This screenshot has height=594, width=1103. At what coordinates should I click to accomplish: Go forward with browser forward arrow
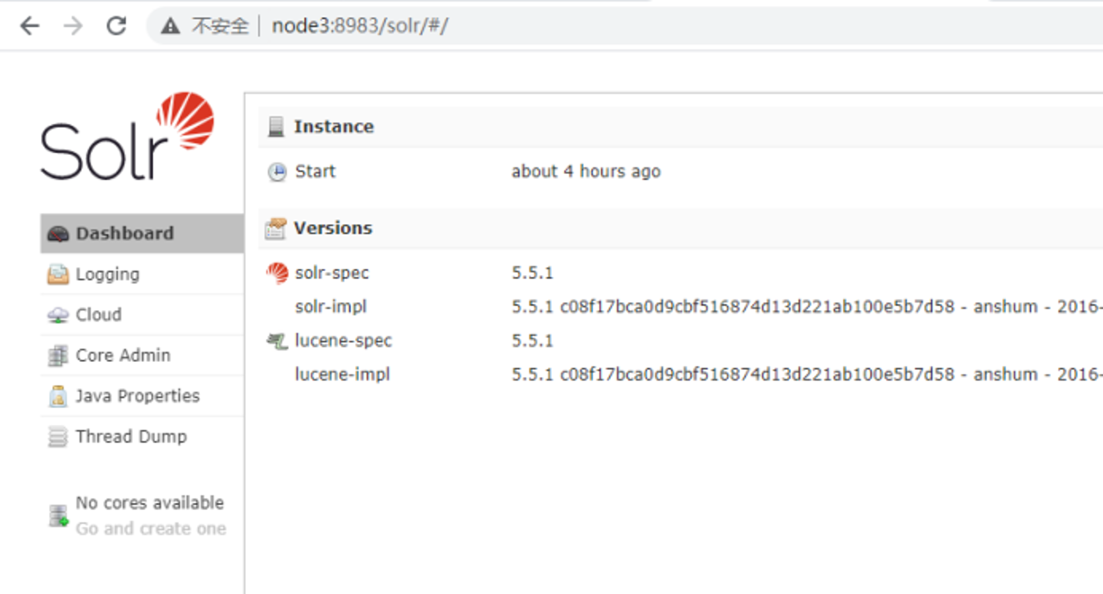coord(73,26)
